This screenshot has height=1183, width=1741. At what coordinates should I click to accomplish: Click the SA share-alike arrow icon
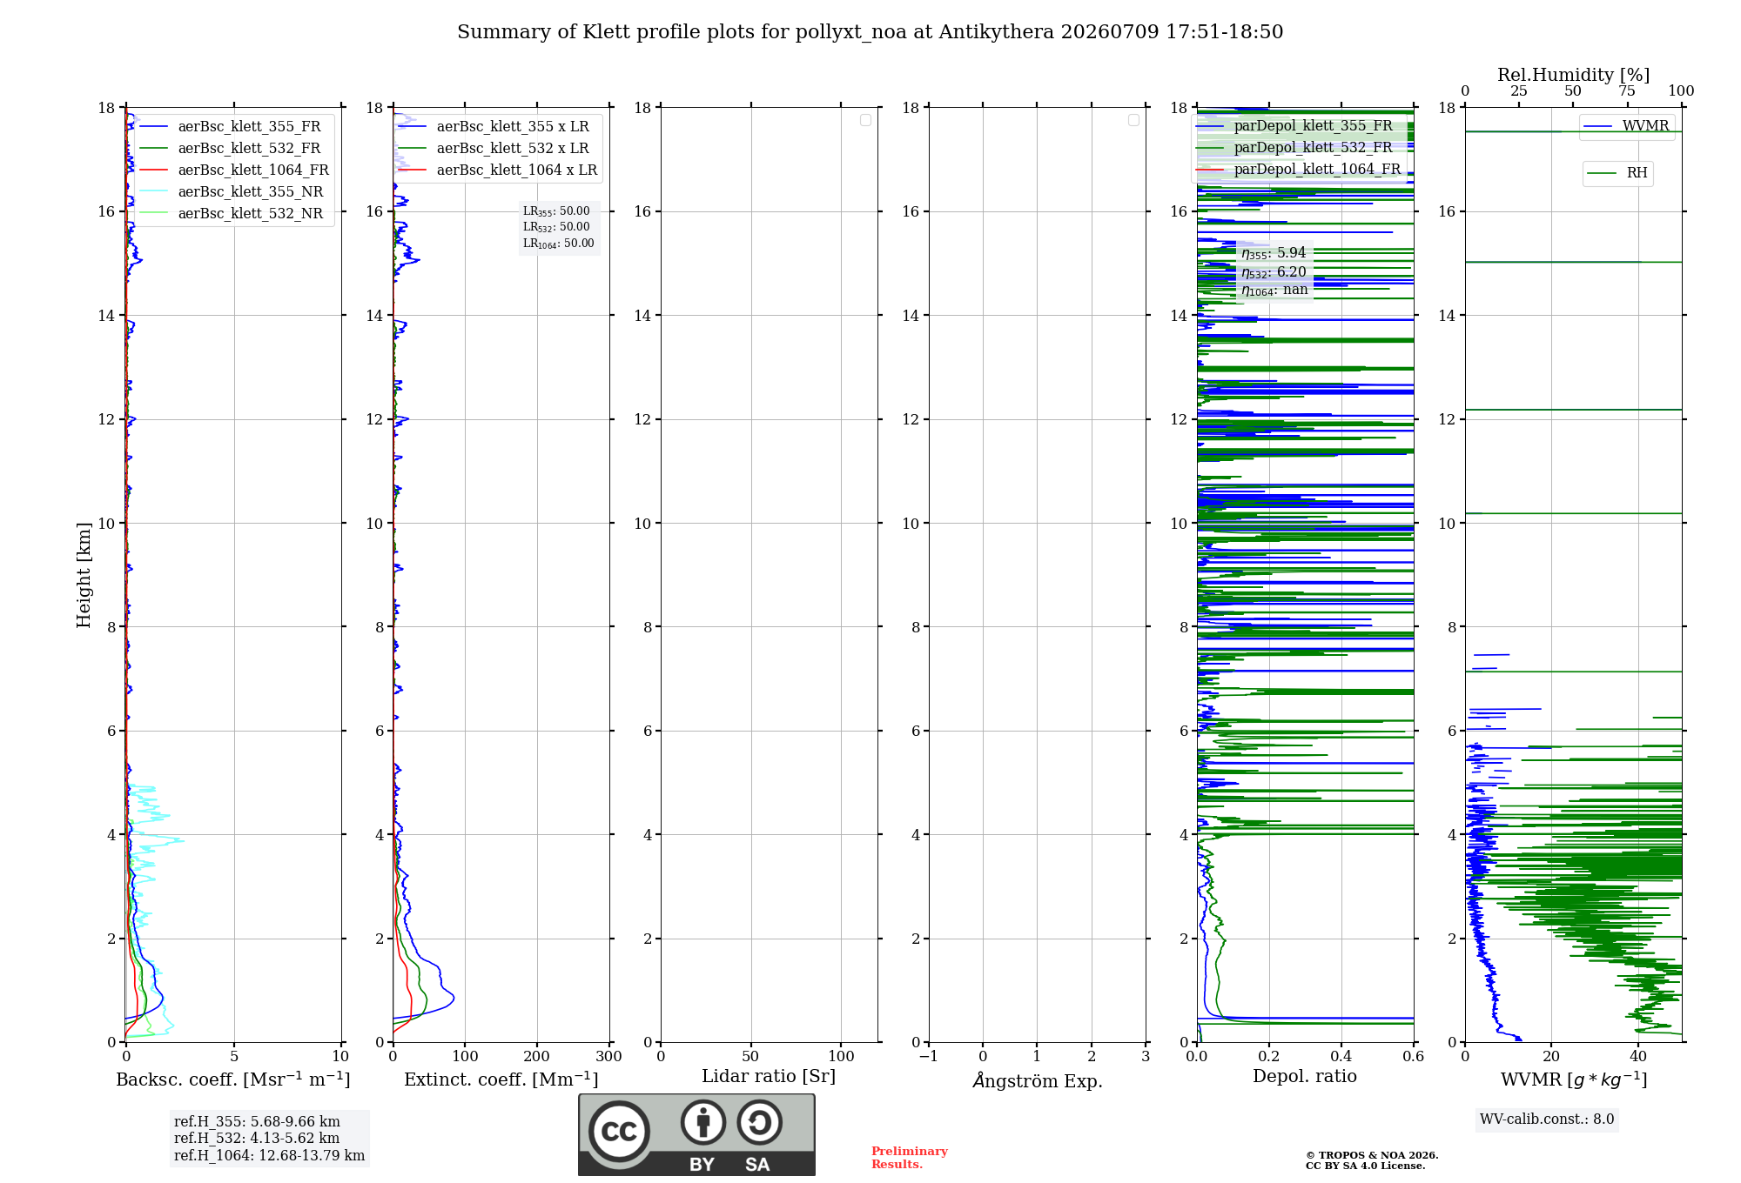click(x=760, y=1122)
